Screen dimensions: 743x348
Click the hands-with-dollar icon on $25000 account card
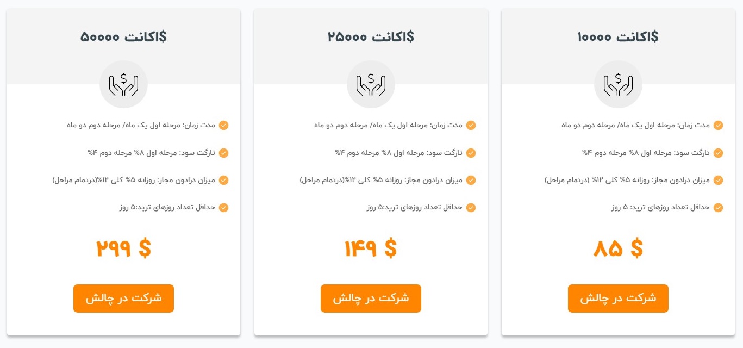[x=371, y=84]
